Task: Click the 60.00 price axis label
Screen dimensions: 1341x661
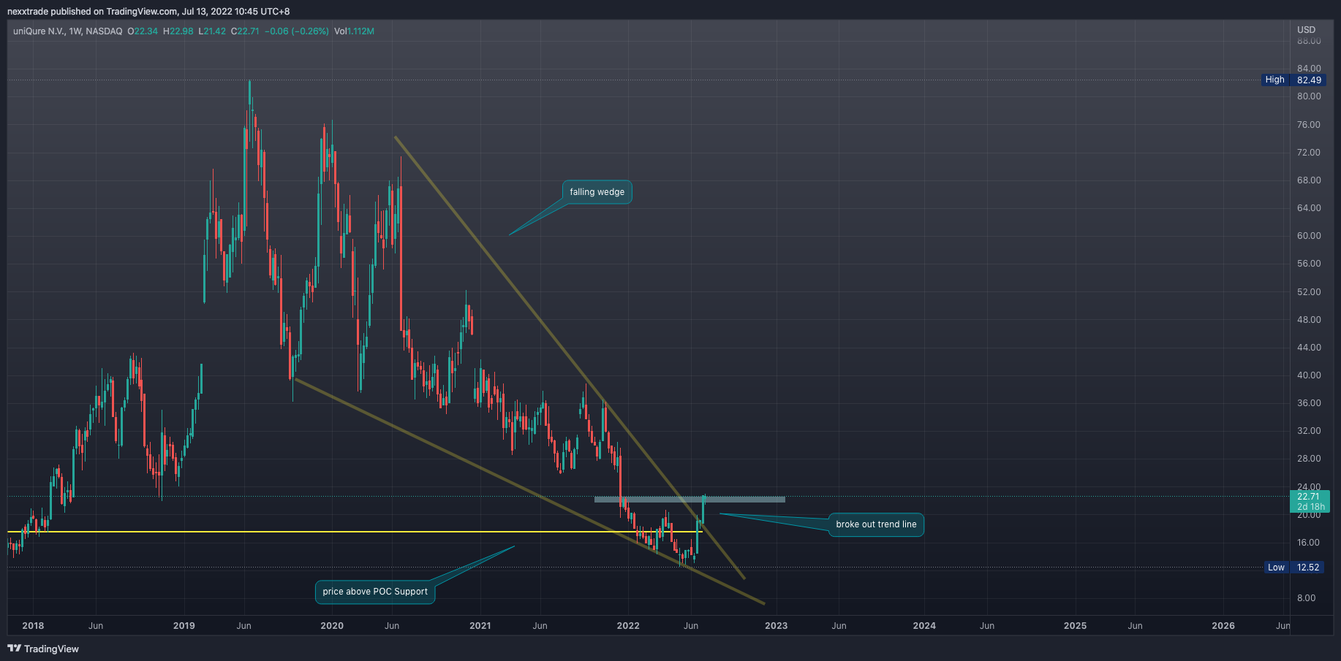Action: pos(1309,236)
